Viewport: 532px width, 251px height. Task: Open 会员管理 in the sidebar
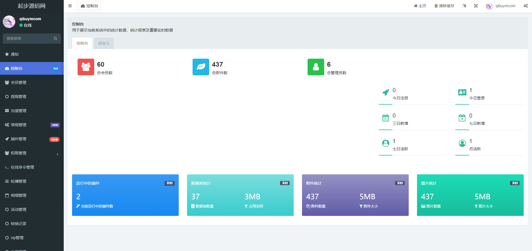(32, 82)
